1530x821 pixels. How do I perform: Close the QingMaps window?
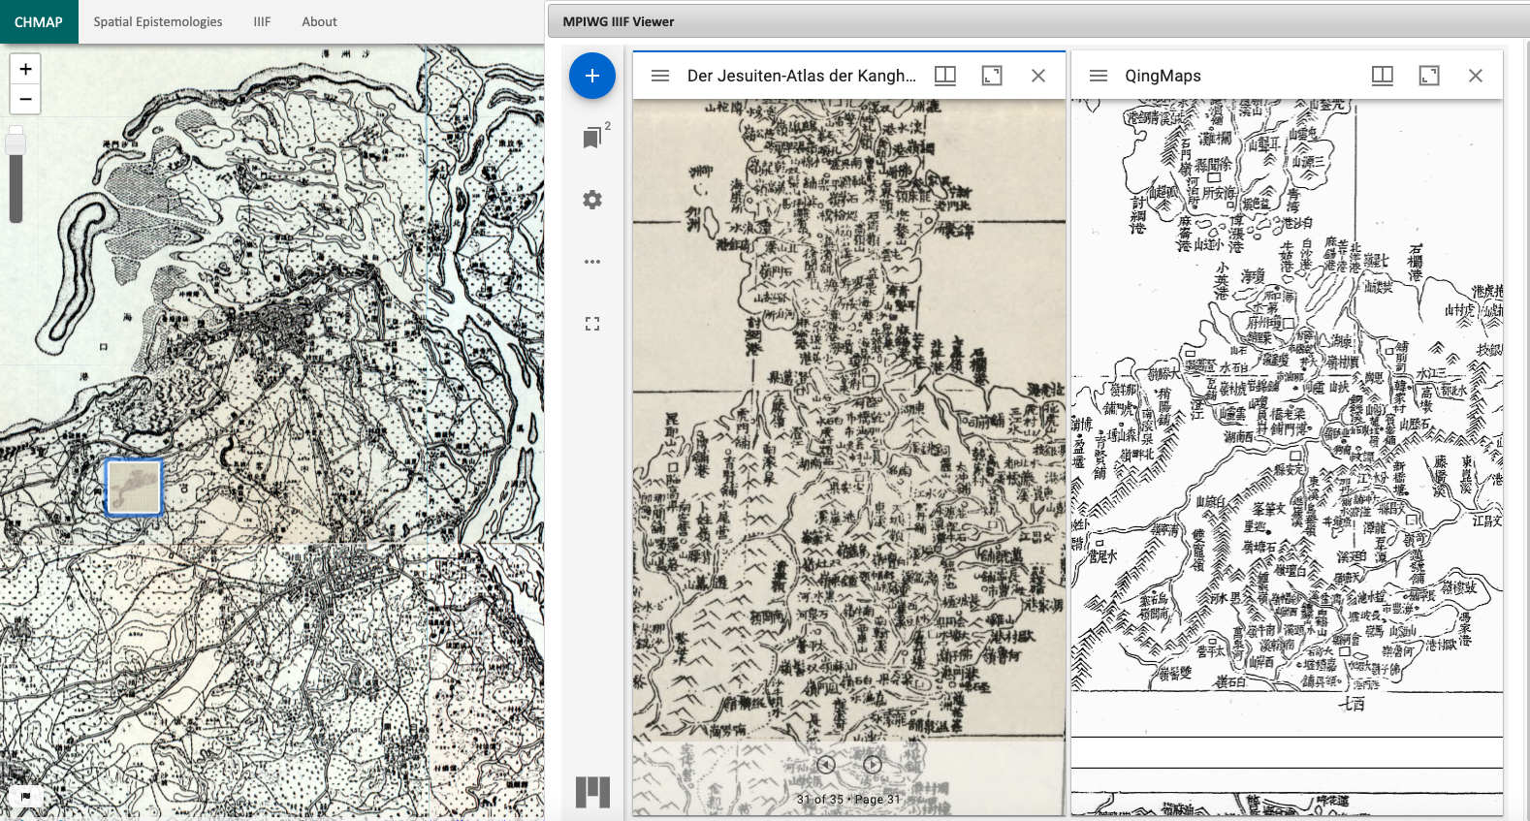pyautogui.click(x=1476, y=76)
